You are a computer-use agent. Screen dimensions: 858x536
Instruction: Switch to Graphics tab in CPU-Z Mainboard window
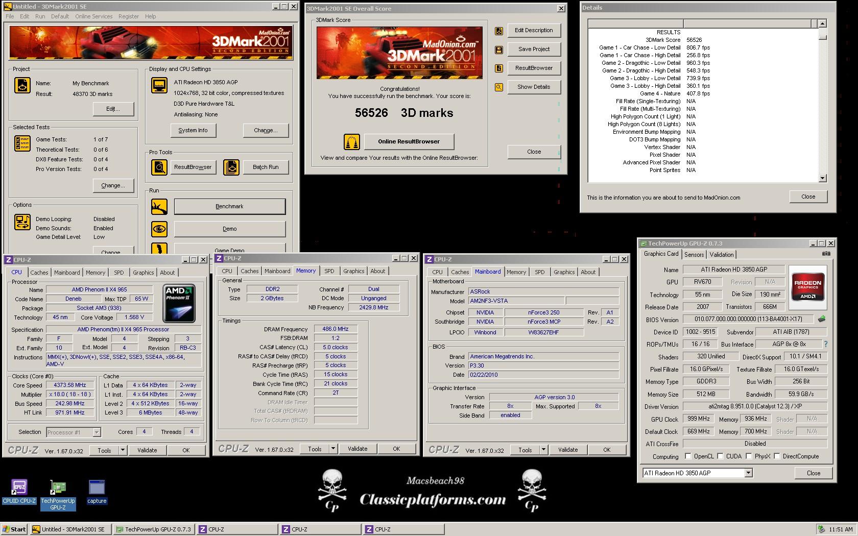[564, 272]
